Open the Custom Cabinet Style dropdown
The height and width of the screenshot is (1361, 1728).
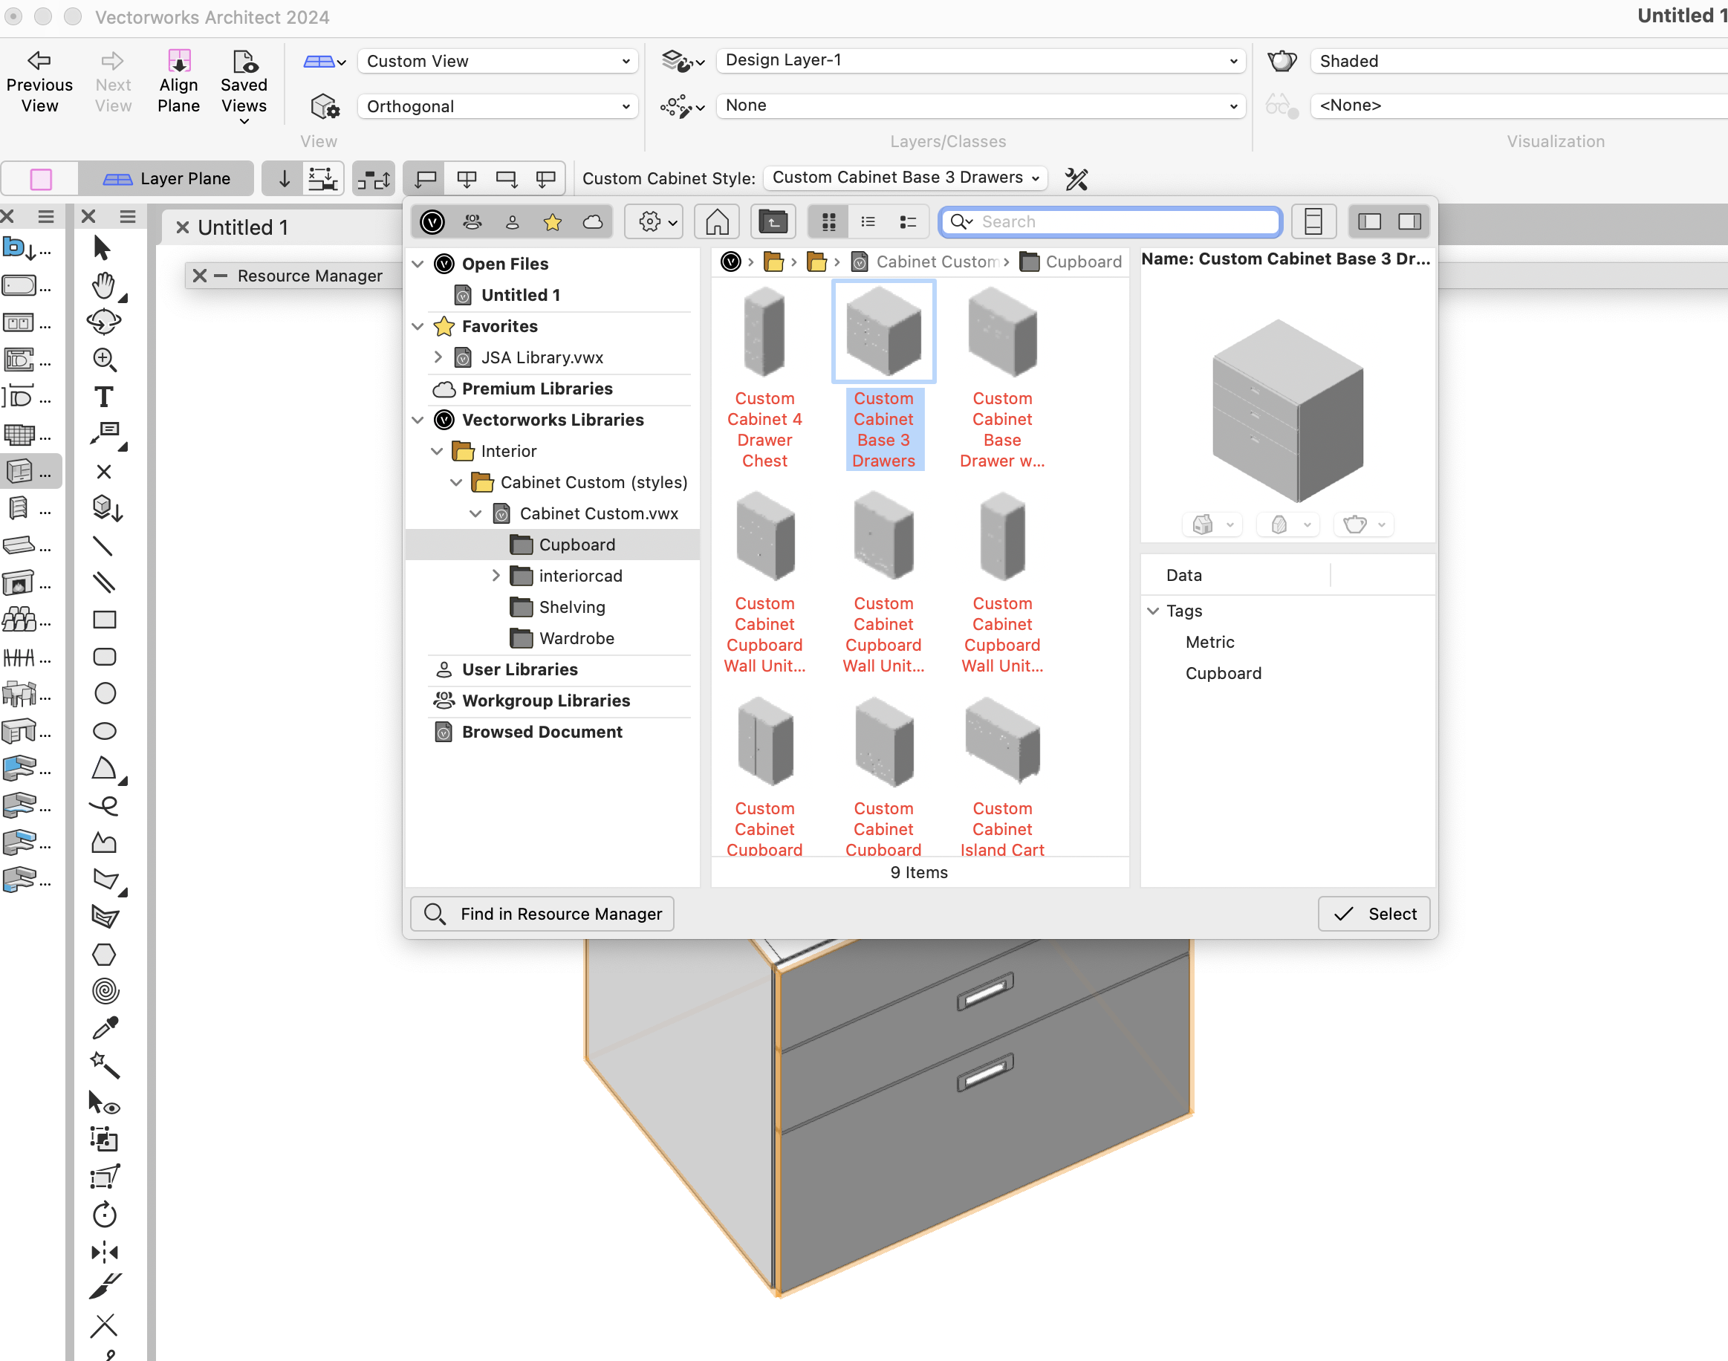click(904, 178)
